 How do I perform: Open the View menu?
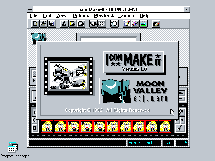pyautogui.click(x=61, y=16)
